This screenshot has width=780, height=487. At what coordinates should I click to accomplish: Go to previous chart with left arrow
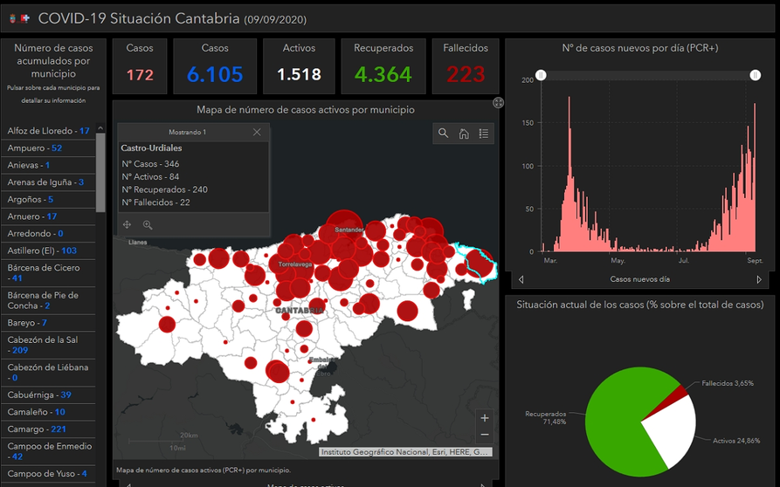(521, 279)
